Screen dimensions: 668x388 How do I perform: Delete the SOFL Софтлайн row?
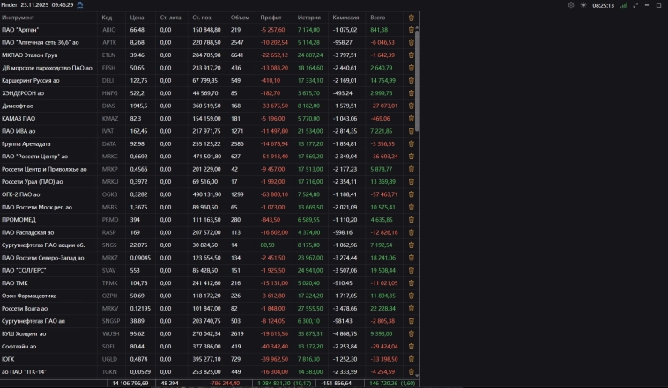(x=411, y=347)
